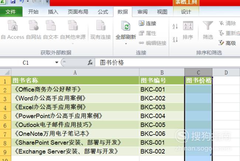Click cell BKC-004

[x=162, y=116]
